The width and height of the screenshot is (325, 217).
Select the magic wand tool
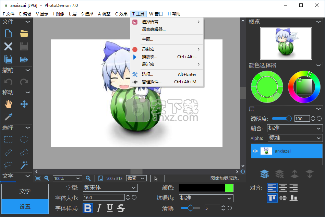pyautogui.click(x=24, y=165)
